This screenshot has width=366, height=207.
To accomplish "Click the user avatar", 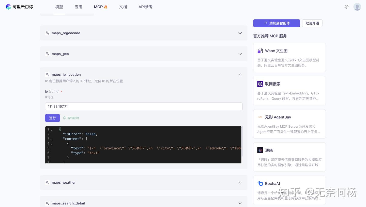I will pos(357,7).
